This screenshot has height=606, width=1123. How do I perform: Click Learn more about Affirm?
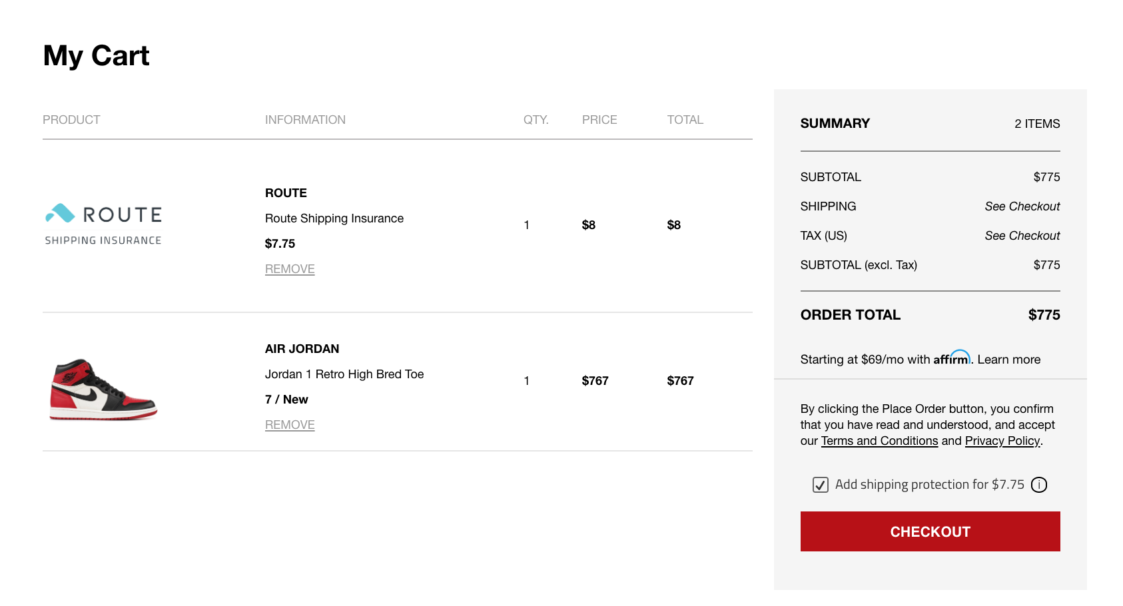(1009, 360)
